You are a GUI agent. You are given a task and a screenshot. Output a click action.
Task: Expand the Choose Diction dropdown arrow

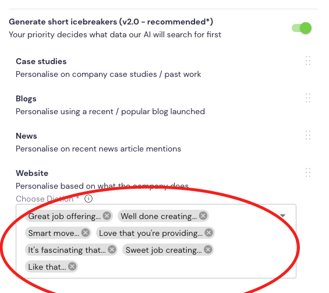(282, 216)
